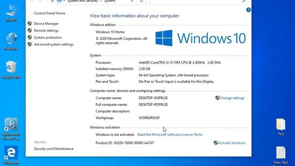The width and height of the screenshot is (295, 166).
Task: Click the up arrow navigation button
Action: (x=52, y=1)
